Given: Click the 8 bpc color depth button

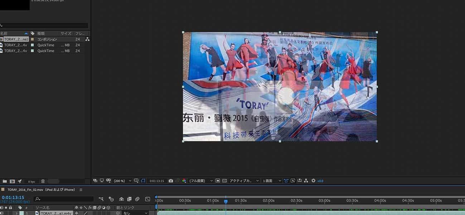Looking at the screenshot, I should click(32, 182).
